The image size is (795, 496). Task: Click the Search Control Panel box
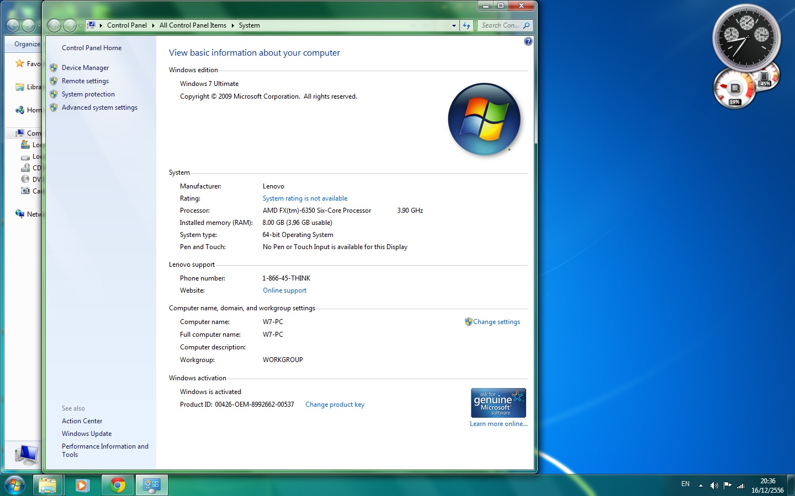500,25
